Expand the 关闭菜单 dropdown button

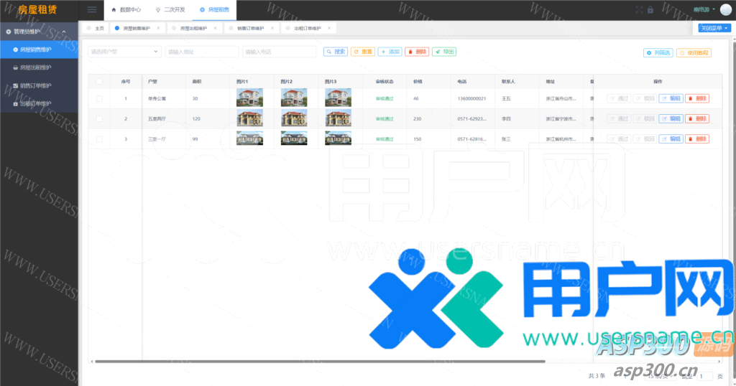[x=714, y=28]
